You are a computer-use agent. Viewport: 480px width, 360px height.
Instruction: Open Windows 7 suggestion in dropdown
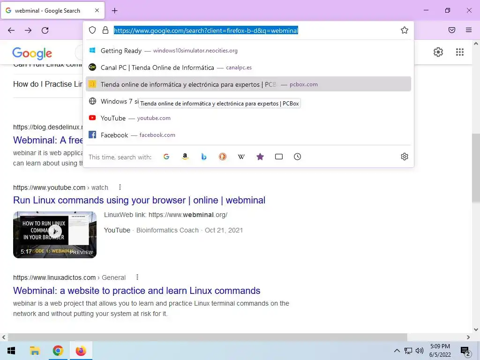(248, 101)
